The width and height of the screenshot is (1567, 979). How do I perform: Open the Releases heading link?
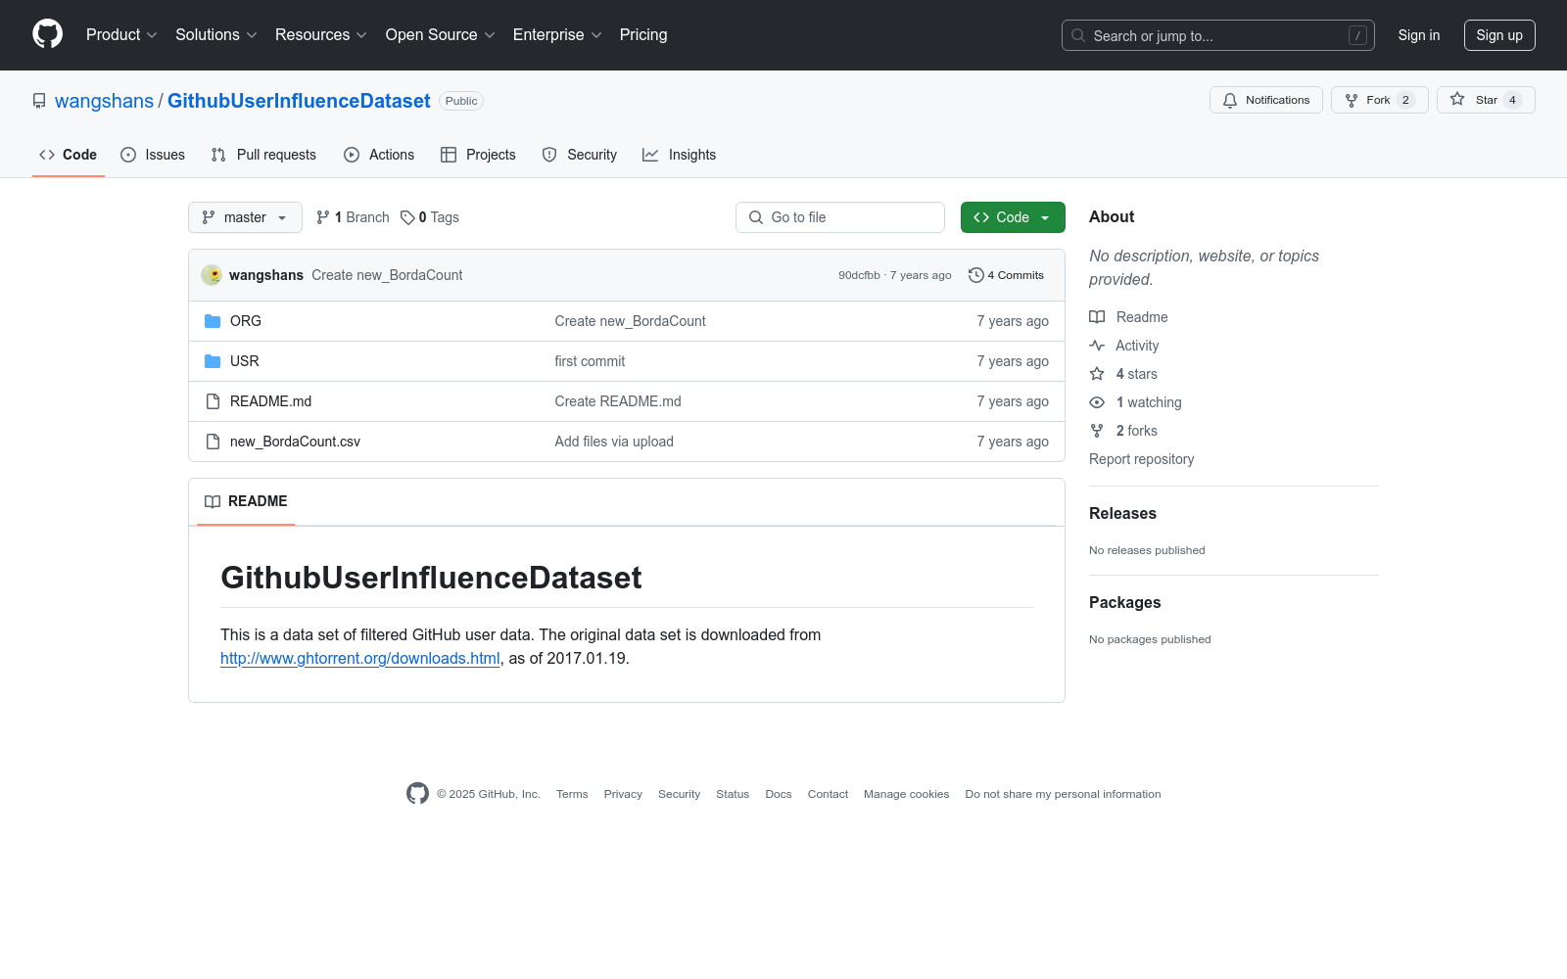point(1122,513)
